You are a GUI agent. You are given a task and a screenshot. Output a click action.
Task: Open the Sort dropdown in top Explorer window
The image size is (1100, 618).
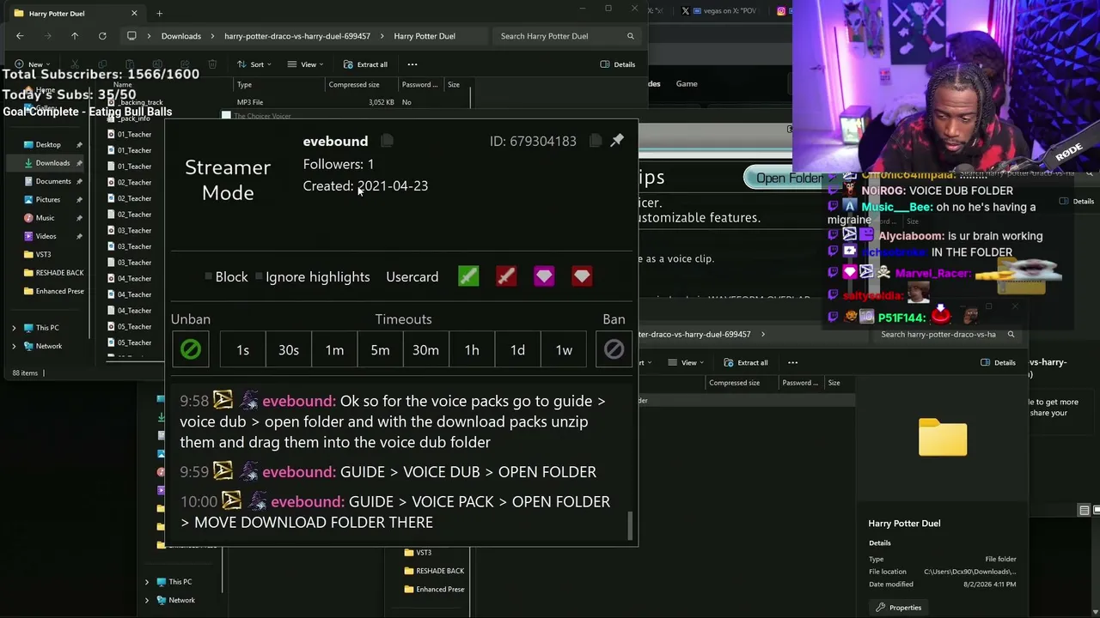coord(254,64)
